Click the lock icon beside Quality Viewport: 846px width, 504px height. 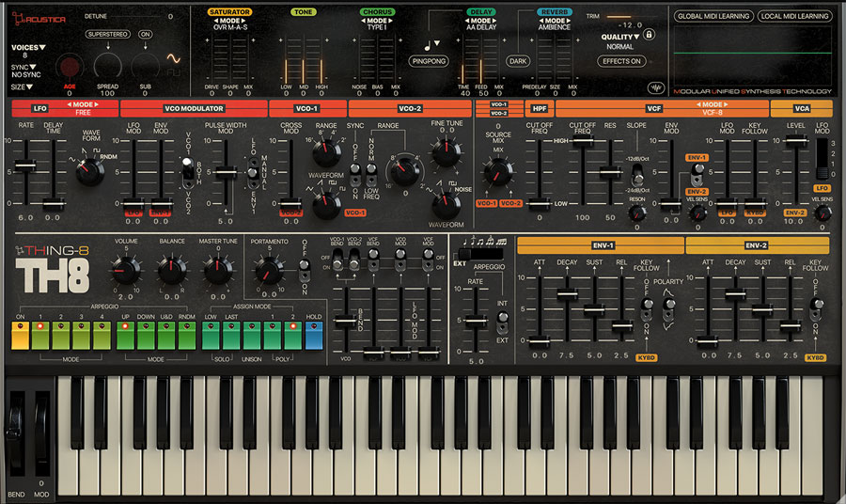[x=649, y=35]
